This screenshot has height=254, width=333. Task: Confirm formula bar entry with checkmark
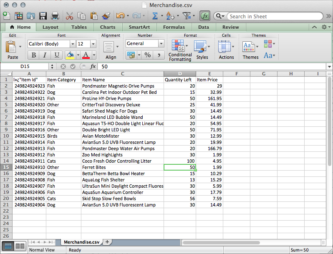pos(73,67)
